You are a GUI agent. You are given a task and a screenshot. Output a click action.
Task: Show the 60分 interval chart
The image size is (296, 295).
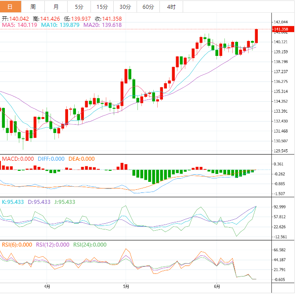pos(148,7)
